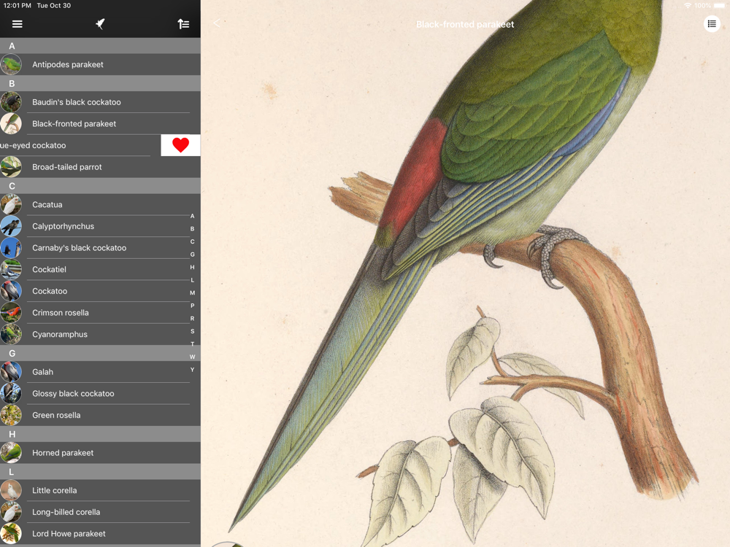Jump to index letter G
The width and height of the screenshot is (730, 547).
[192, 255]
